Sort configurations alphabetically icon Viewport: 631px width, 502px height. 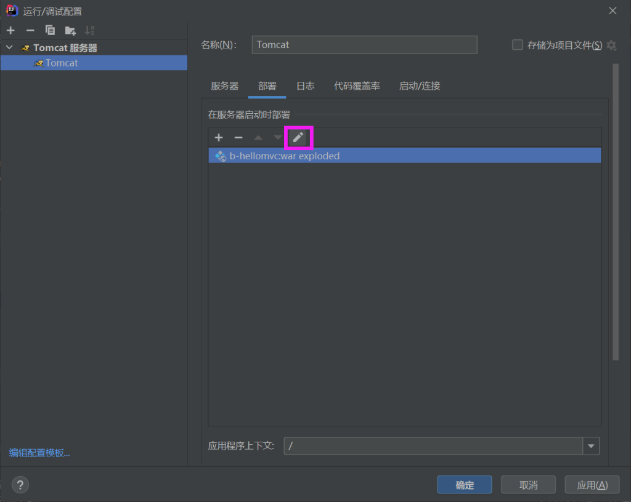pyautogui.click(x=90, y=30)
